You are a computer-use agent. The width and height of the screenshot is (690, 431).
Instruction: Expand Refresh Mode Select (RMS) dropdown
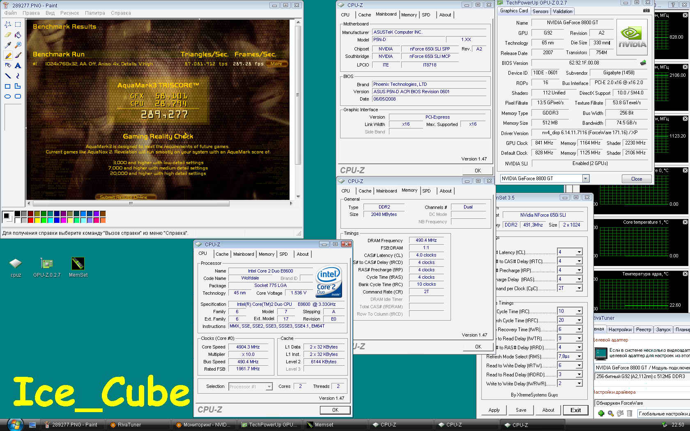click(579, 356)
